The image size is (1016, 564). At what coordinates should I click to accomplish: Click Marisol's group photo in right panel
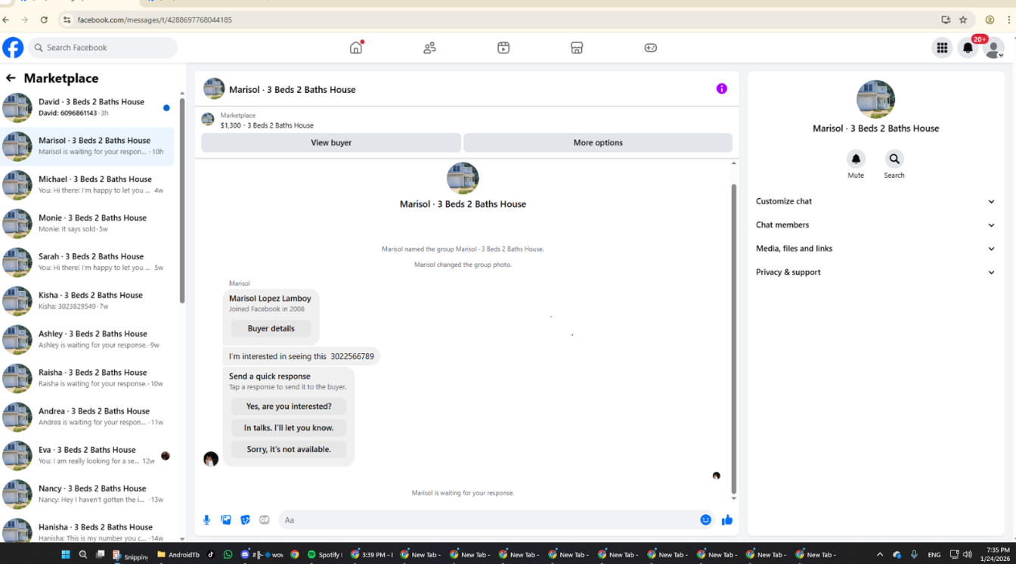click(875, 99)
